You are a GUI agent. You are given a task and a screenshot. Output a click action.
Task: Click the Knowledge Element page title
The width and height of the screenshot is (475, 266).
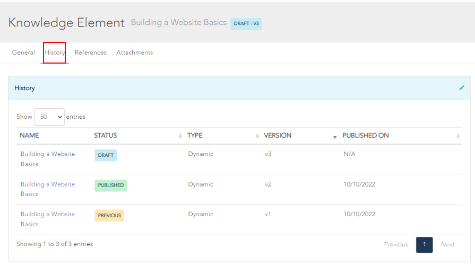[x=66, y=23]
